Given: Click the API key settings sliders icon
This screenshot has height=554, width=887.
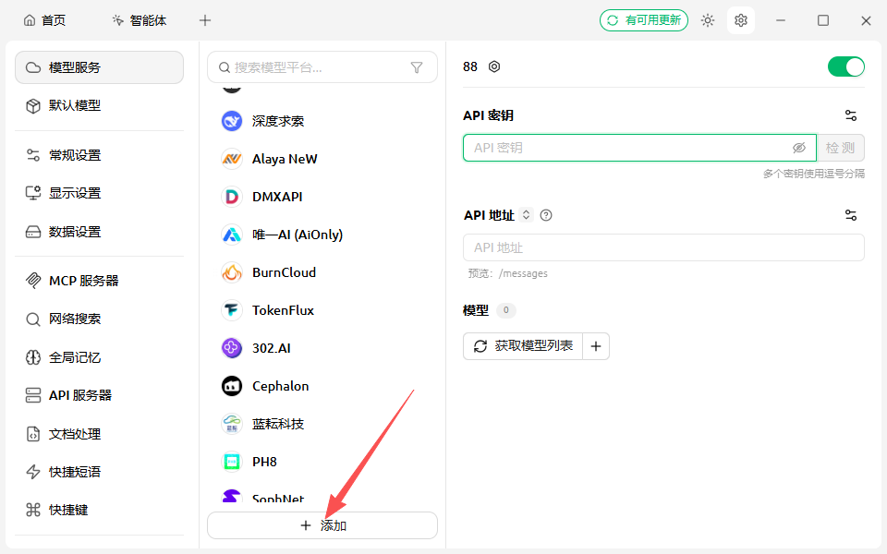Looking at the screenshot, I should pos(851,115).
